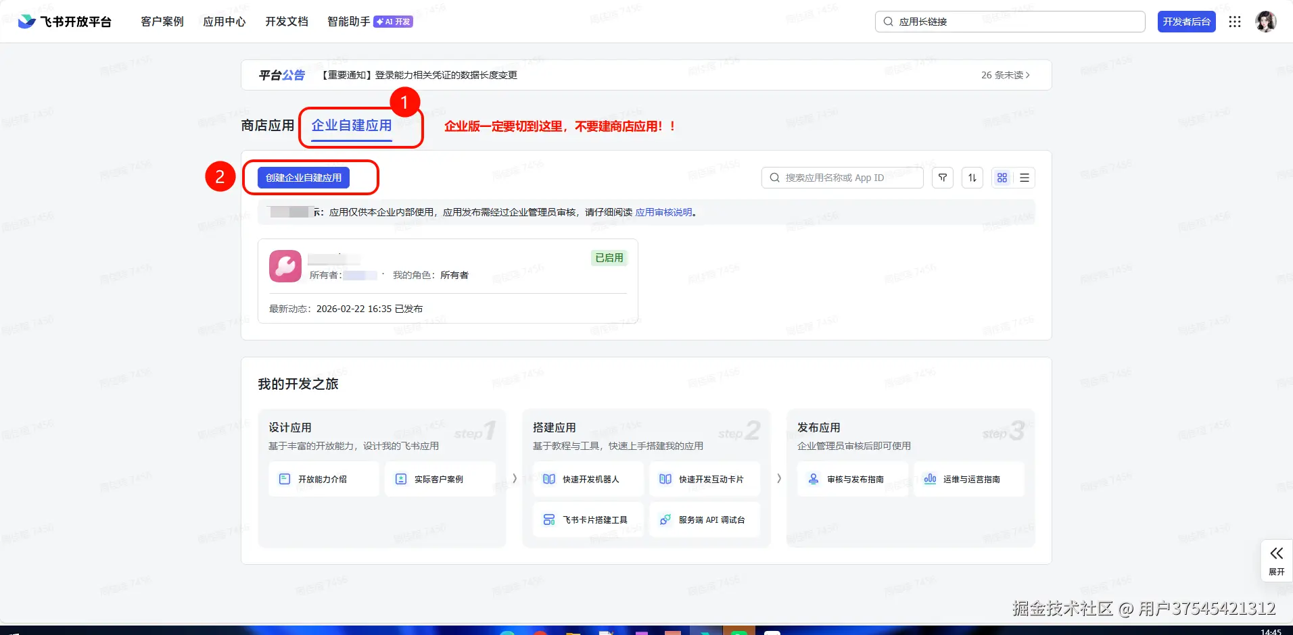Click the 设计应用 step heading
This screenshot has height=635, width=1293.
[x=290, y=428]
